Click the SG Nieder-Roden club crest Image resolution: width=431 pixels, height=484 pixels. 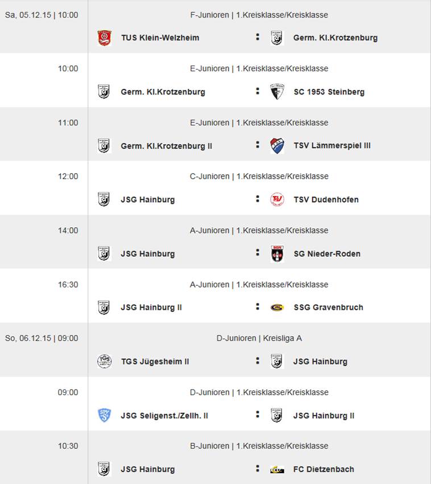tap(277, 254)
